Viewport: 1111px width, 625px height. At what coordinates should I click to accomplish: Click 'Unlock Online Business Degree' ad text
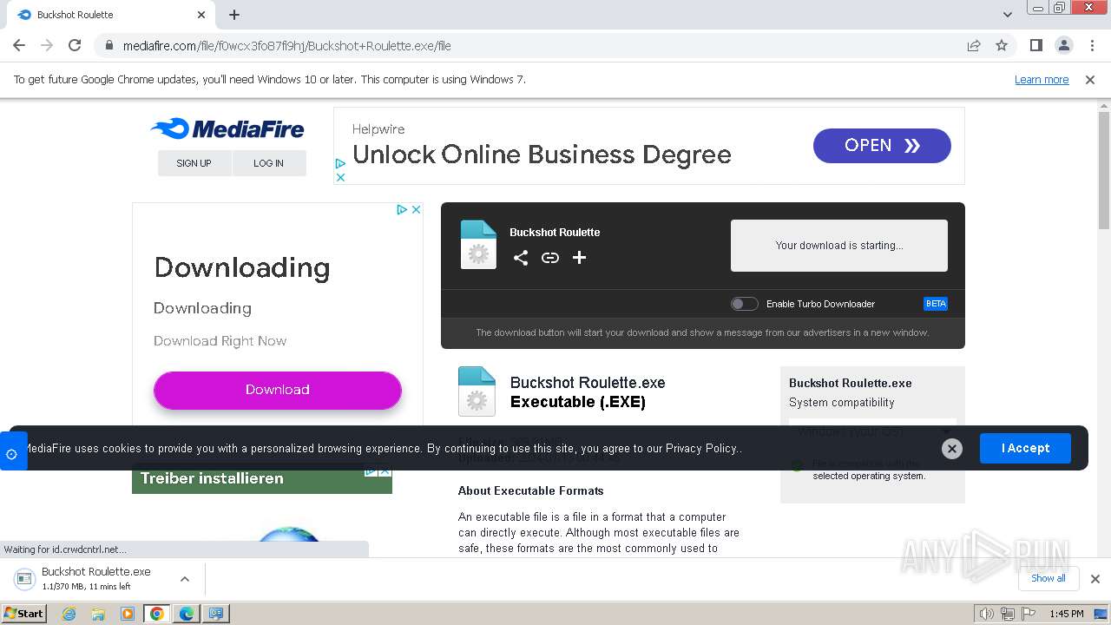542,155
